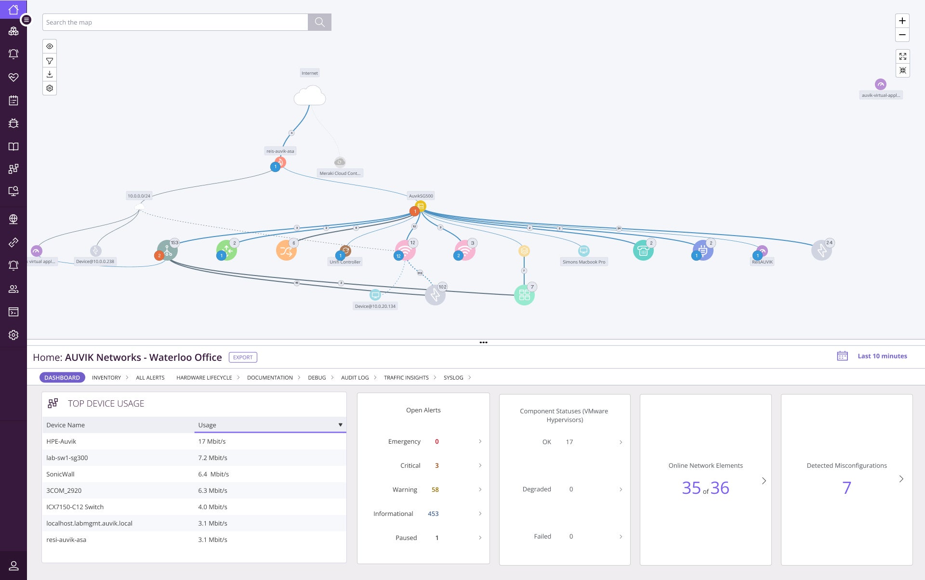Click the panel divider three-dots handle
925x580 pixels.
[x=483, y=343]
